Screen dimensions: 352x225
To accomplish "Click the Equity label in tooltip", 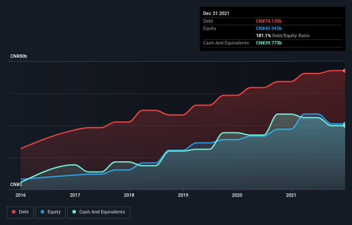I will [x=210, y=28].
